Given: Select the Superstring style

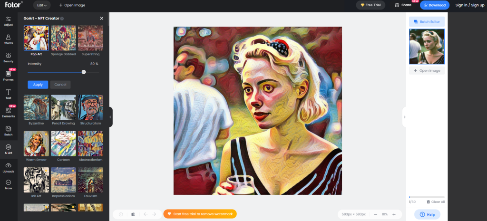Looking at the screenshot, I should click(x=90, y=38).
